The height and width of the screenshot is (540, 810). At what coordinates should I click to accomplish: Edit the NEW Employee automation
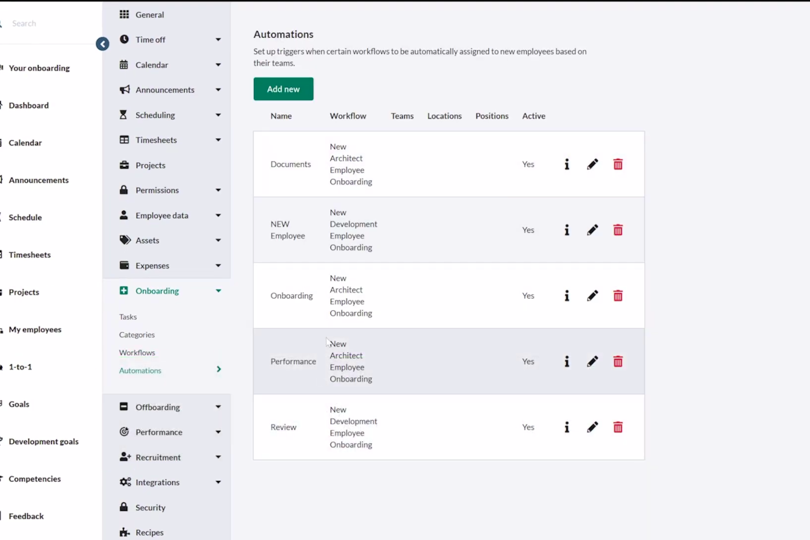(592, 230)
